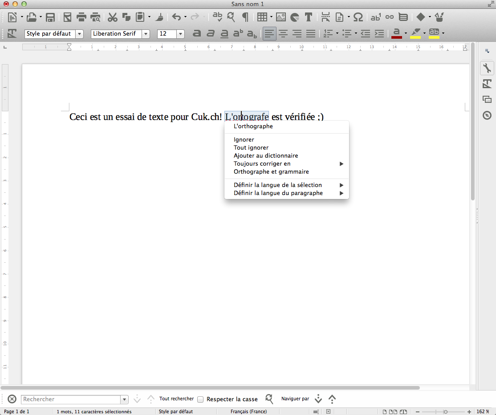Insert a comment icon
The width and height of the screenshot is (496, 415).
point(403,17)
